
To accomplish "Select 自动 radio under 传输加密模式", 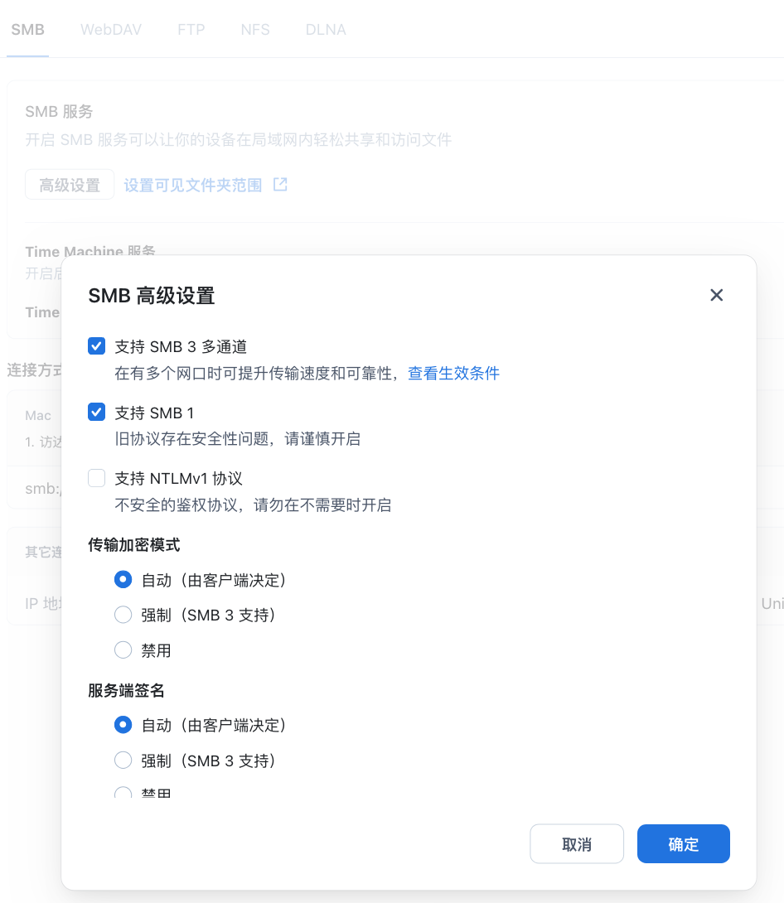I will pyautogui.click(x=123, y=579).
